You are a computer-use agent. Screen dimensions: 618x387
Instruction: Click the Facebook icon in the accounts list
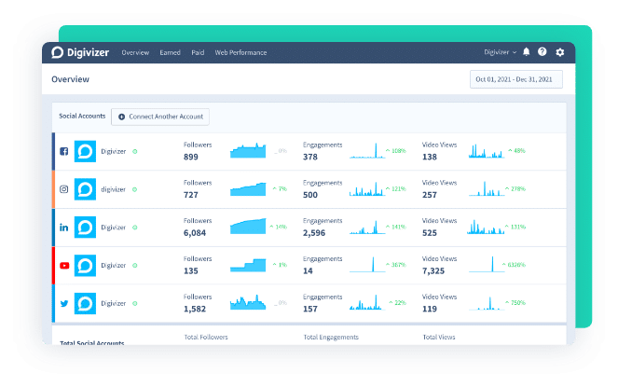point(63,150)
